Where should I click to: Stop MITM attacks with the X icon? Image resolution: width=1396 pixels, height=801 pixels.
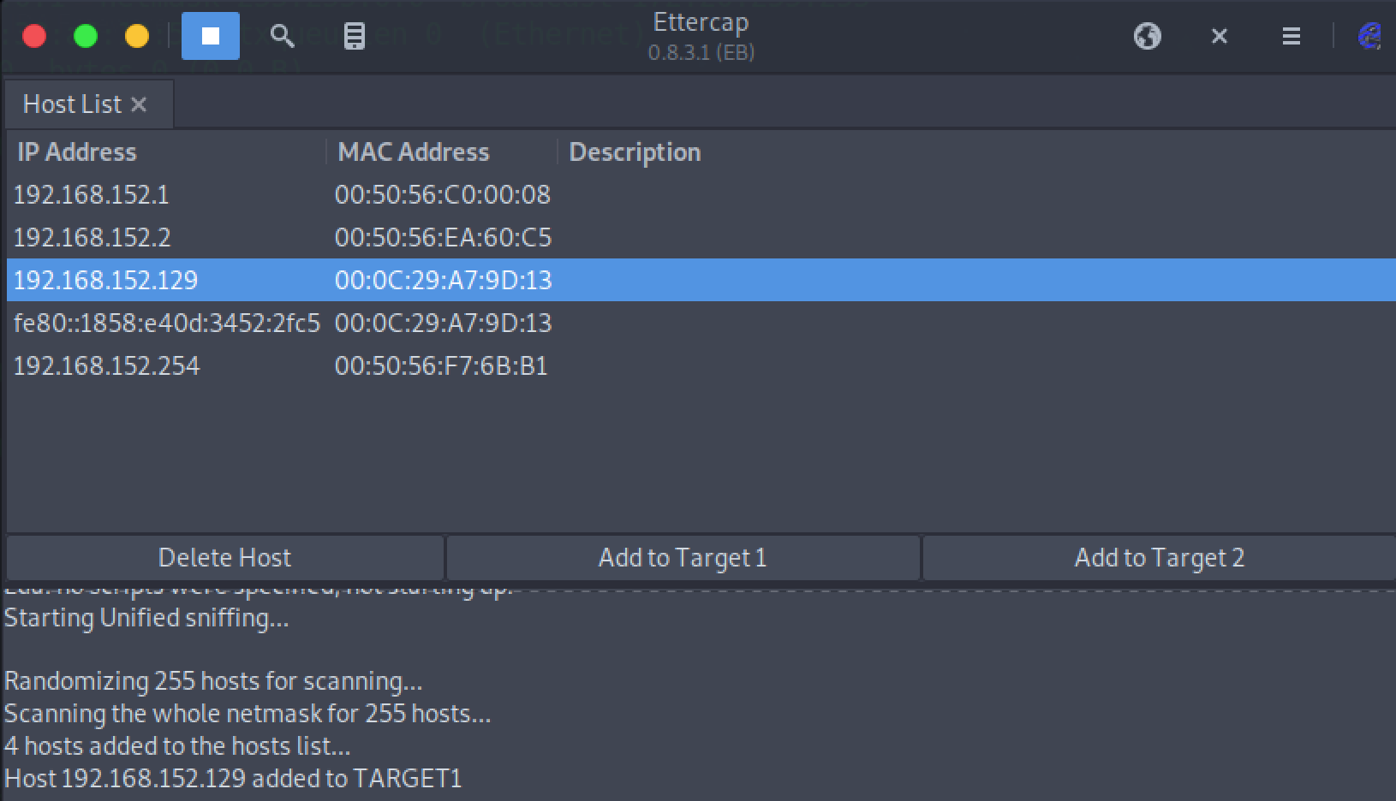pyautogui.click(x=1220, y=36)
